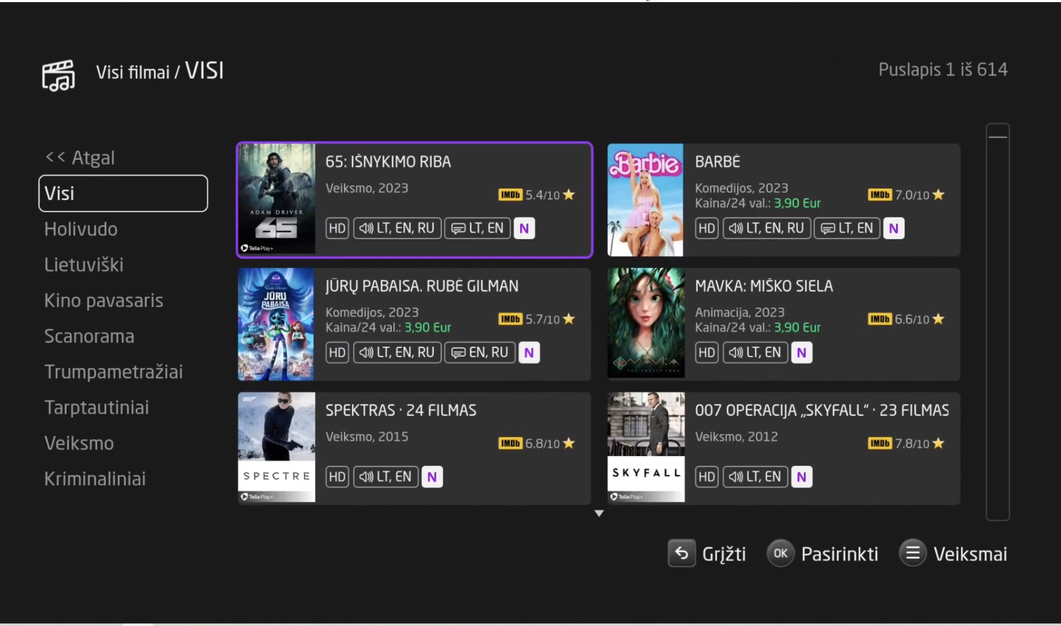Open the 65: Išnykimo riba movie title

click(388, 161)
